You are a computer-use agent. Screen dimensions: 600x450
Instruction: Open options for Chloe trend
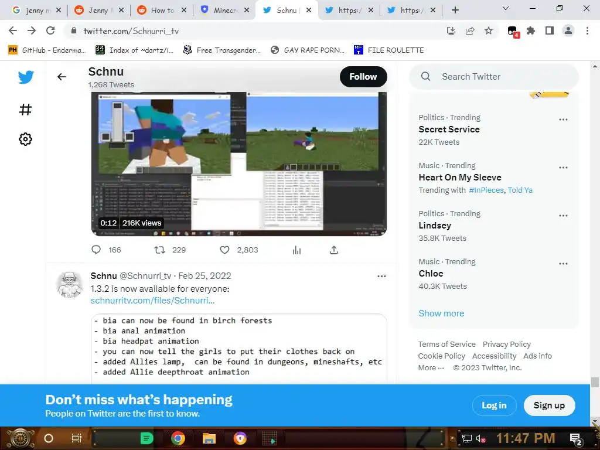(x=563, y=264)
